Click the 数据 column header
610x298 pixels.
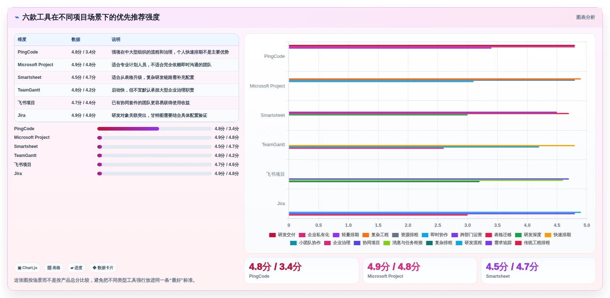click(x=76, y=40)
